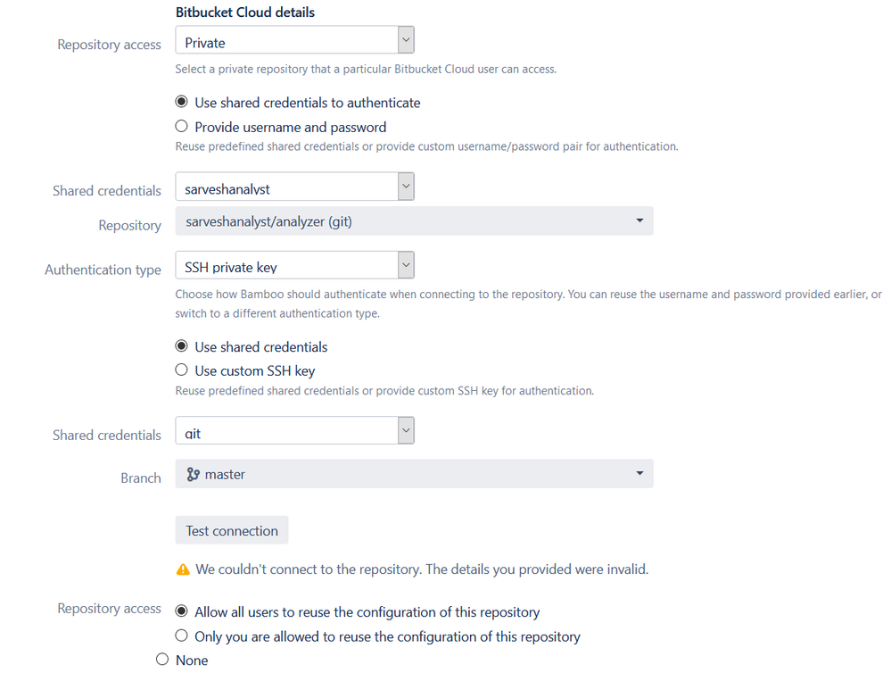Click the 'Authentication type' label
The width and height of the screenshot is (891, 673).
coord(103,270)
